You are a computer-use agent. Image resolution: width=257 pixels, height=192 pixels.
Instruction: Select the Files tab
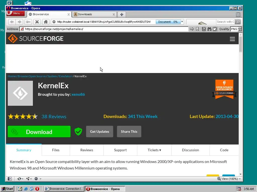(x=56, y=150)
